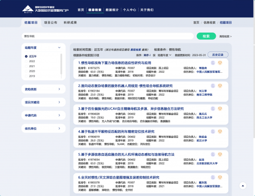Open document icon for project 3 UCAV
Viewport: 255px width, 196px height.
(213, 108)
